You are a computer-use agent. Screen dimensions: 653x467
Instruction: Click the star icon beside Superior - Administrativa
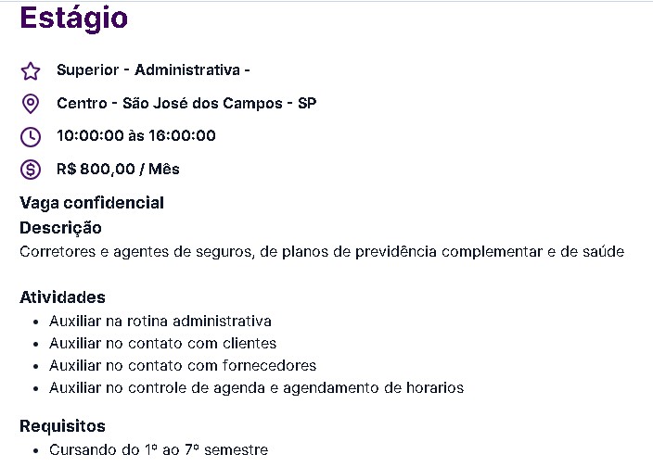31,70
